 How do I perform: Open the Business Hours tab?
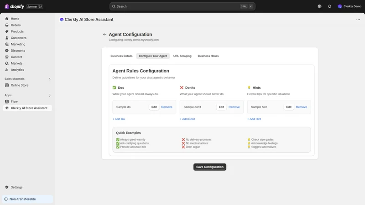[208, 56]
